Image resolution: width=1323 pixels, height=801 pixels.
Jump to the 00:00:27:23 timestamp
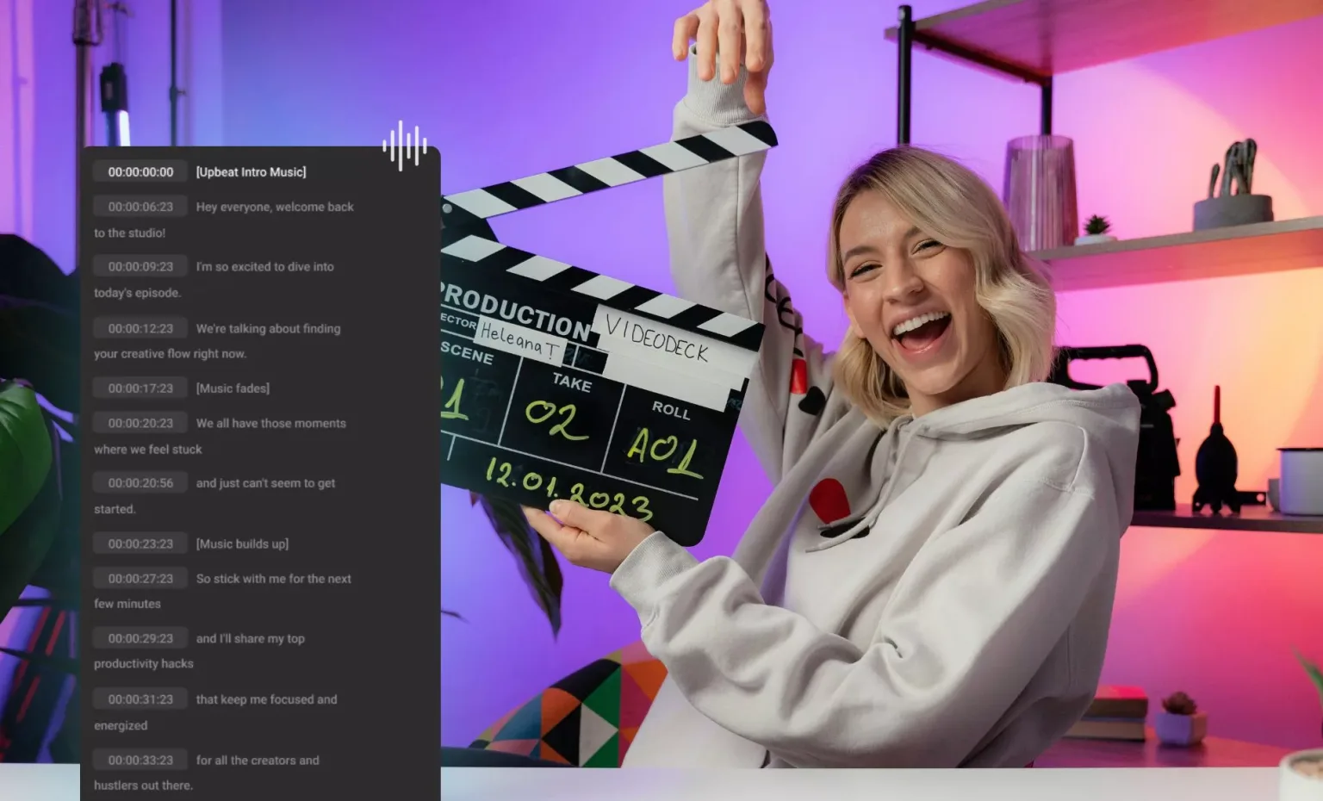140,579
